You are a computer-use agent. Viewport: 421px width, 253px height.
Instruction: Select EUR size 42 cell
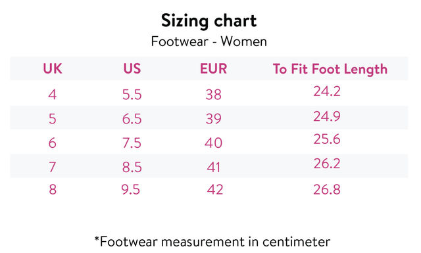[x=215, y=189]
